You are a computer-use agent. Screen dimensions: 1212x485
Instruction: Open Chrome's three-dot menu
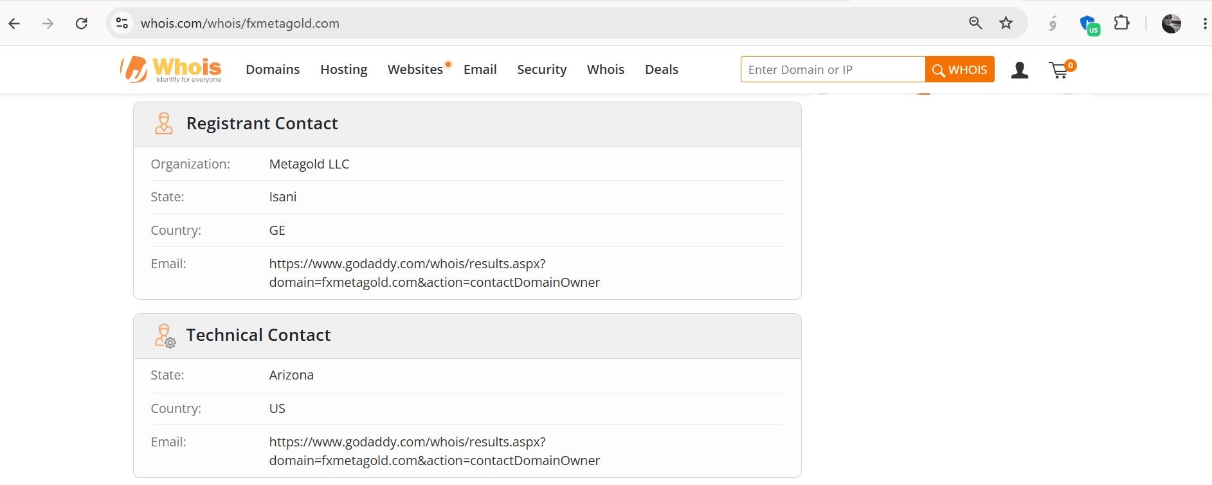coord(1204,24)
